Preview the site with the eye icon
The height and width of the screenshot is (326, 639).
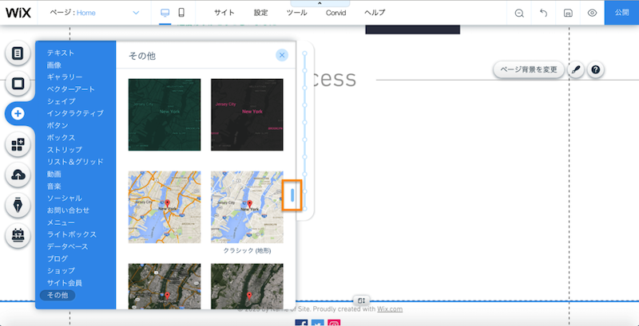tap(592, 13)
